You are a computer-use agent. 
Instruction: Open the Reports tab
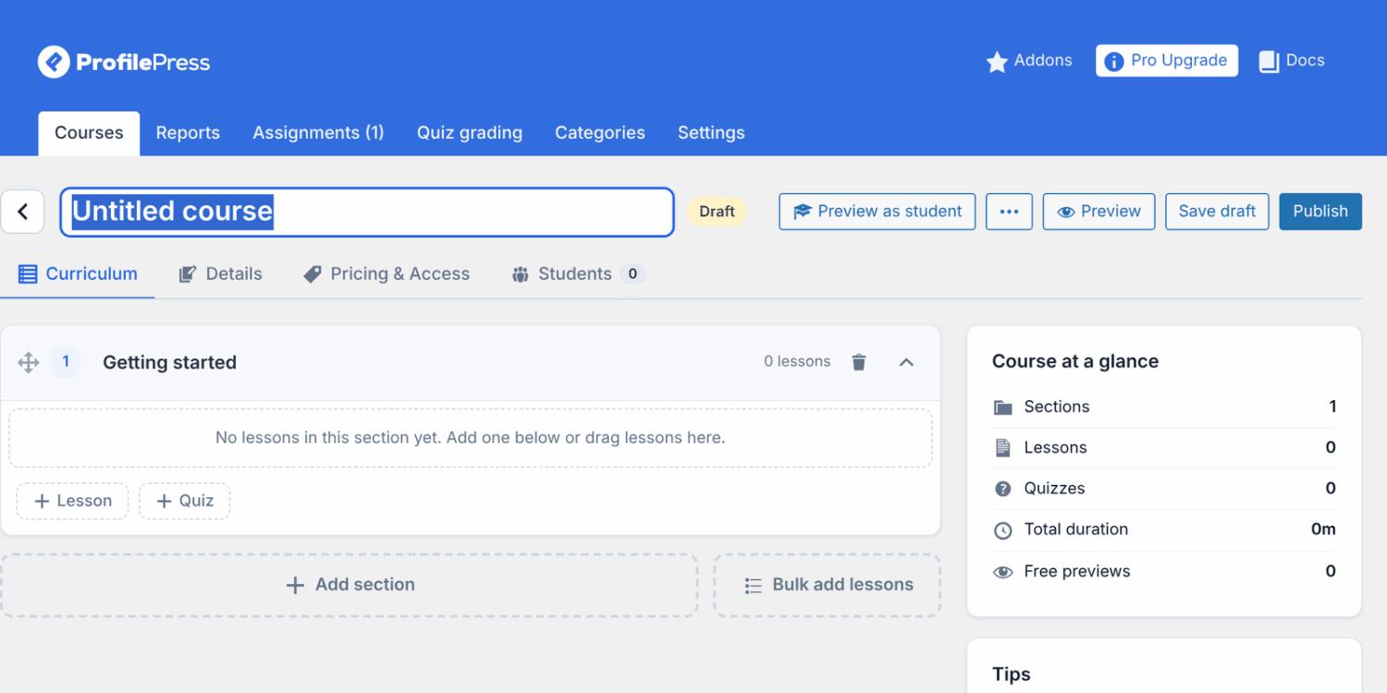pyautogui.click(x=188, y=133)
